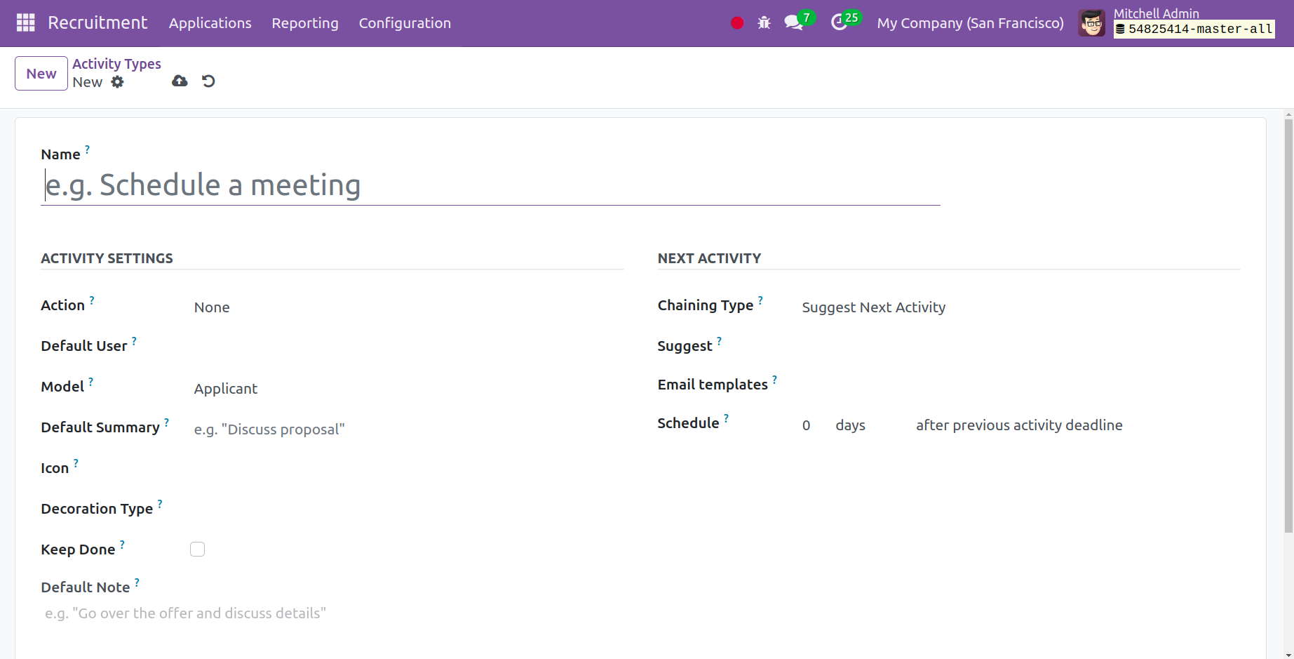Save record with the cloud upload icon

pyautogui.click(x=180, y=81)
